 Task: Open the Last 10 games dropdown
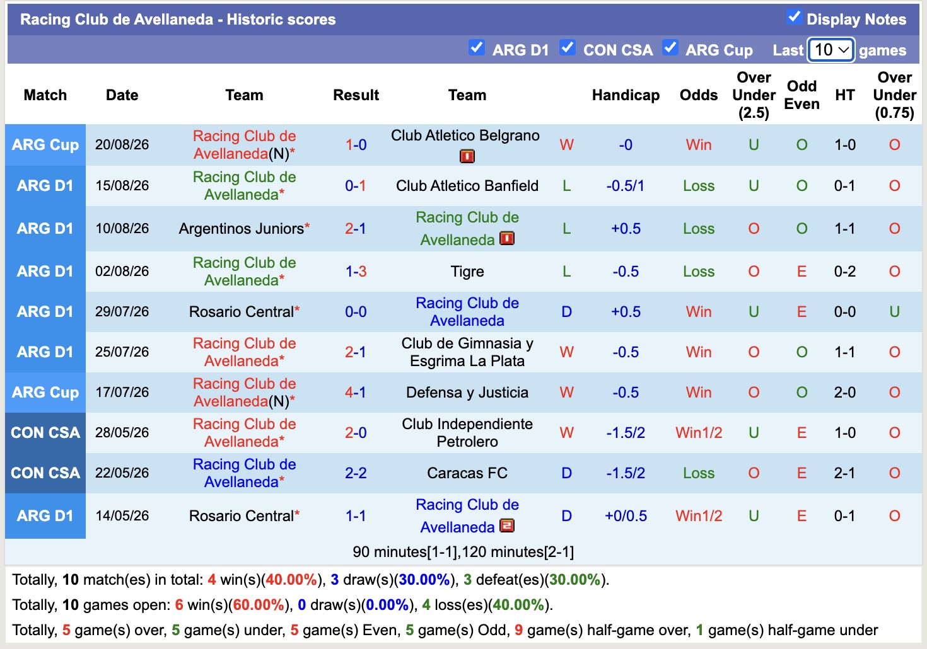click(831, 50)
